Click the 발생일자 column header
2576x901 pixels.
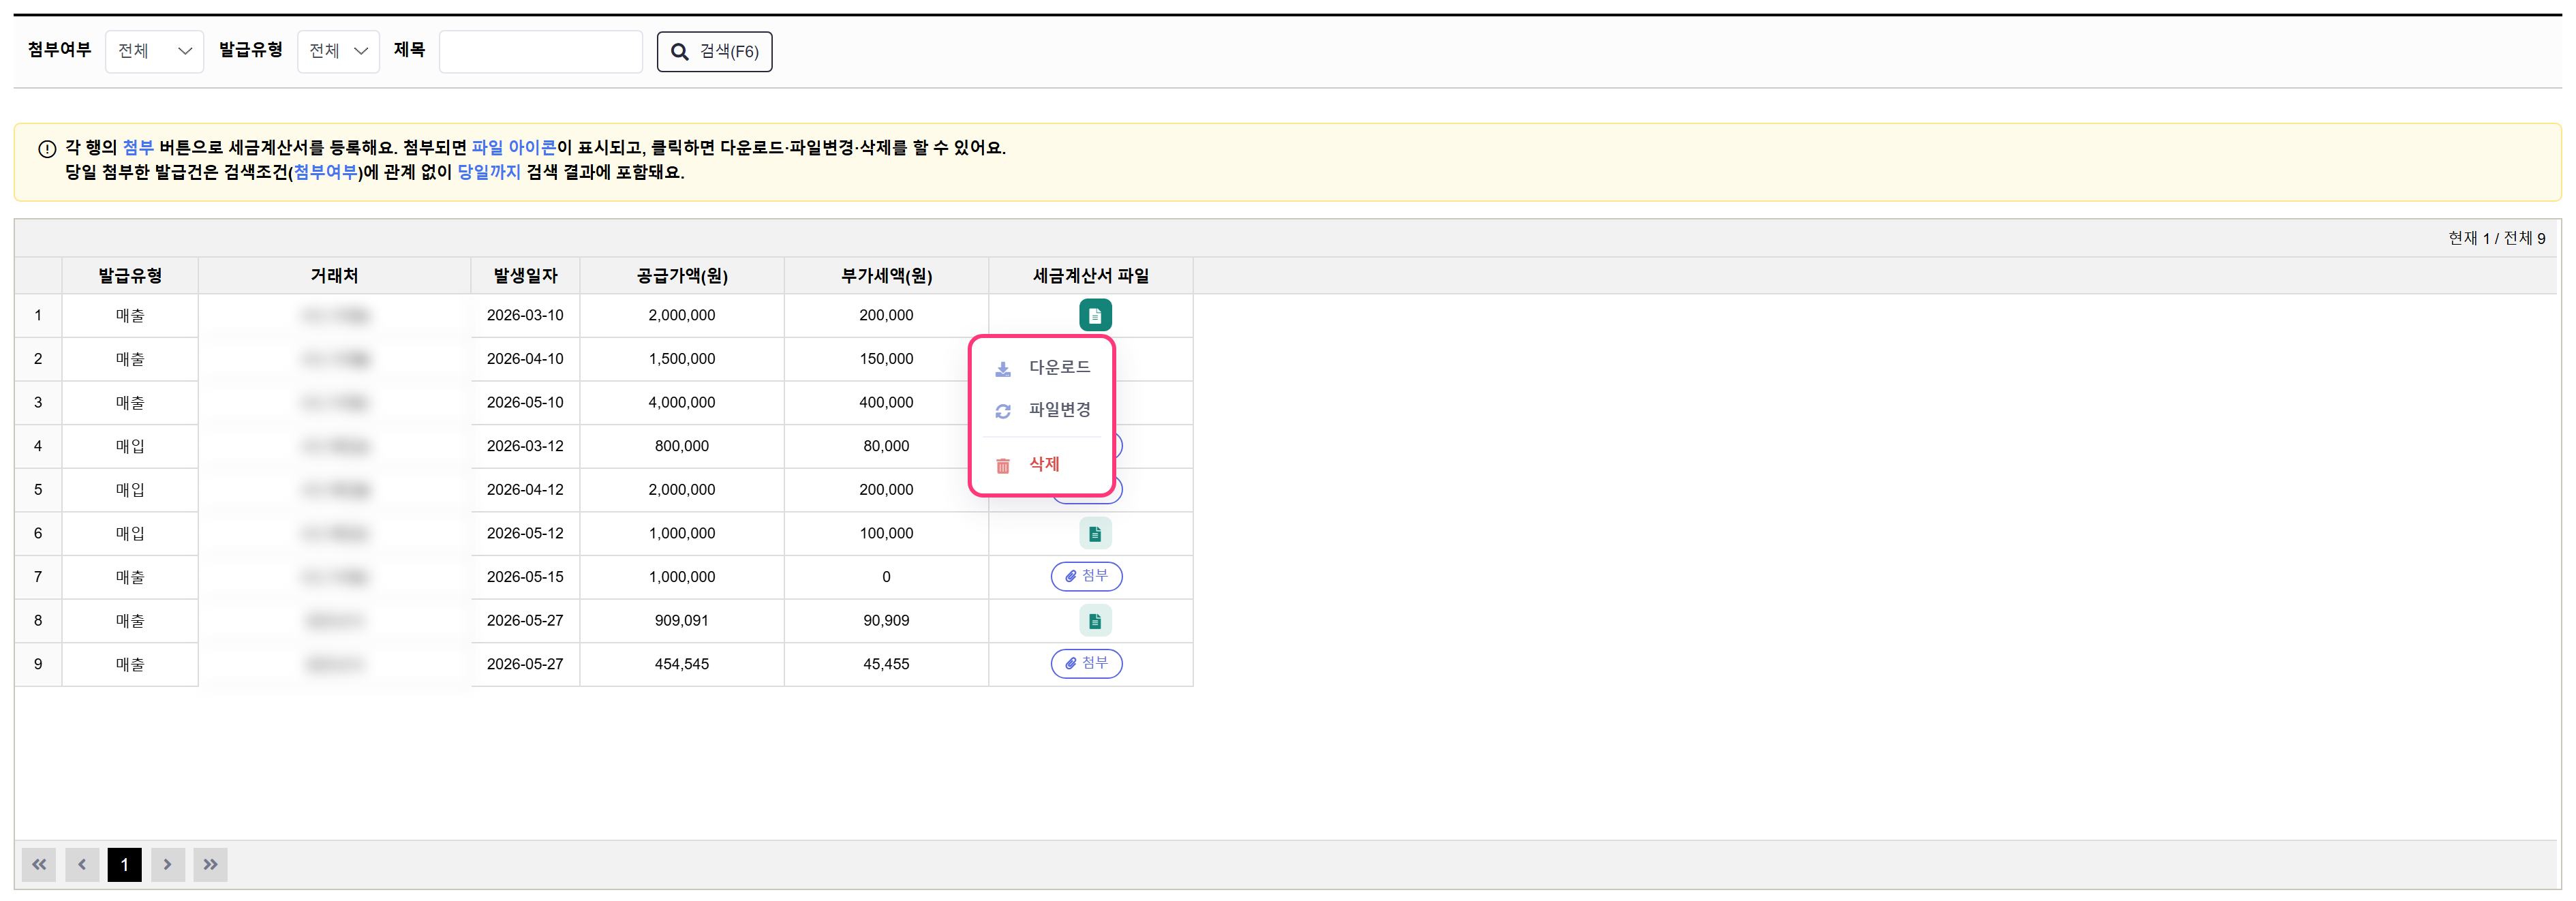coord(525,276)
